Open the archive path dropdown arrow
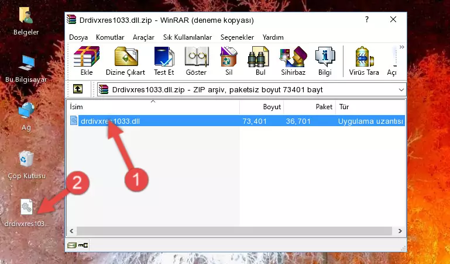This screenshot has height=264, width=450. (x=401, y=89)
